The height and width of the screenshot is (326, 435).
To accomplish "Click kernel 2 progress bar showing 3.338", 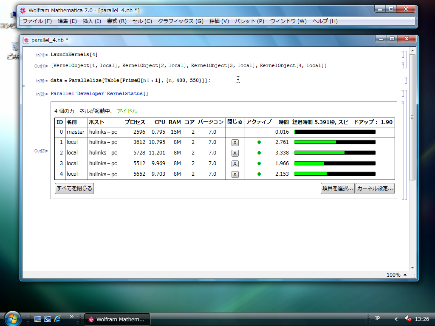I will click(335, 153).
